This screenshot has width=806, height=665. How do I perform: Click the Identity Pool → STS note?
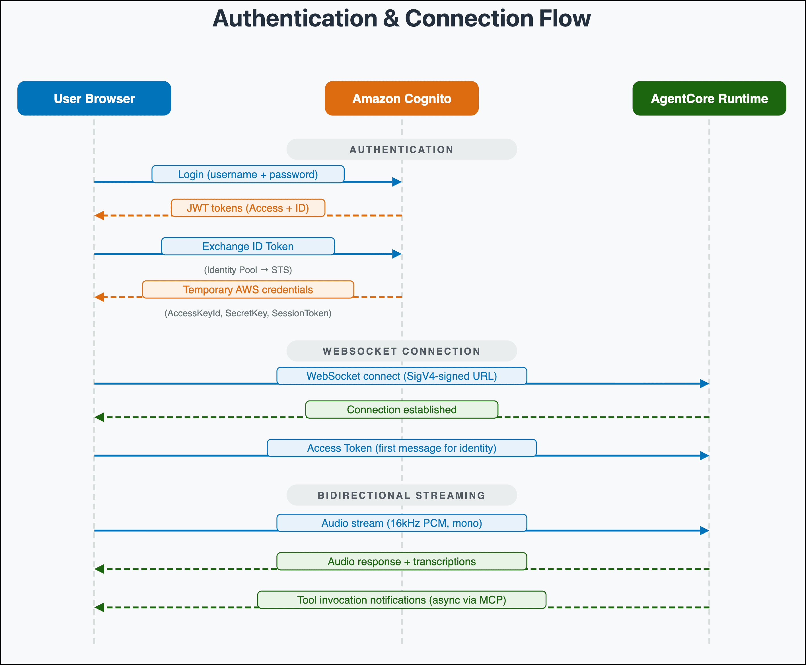(248, 270)
